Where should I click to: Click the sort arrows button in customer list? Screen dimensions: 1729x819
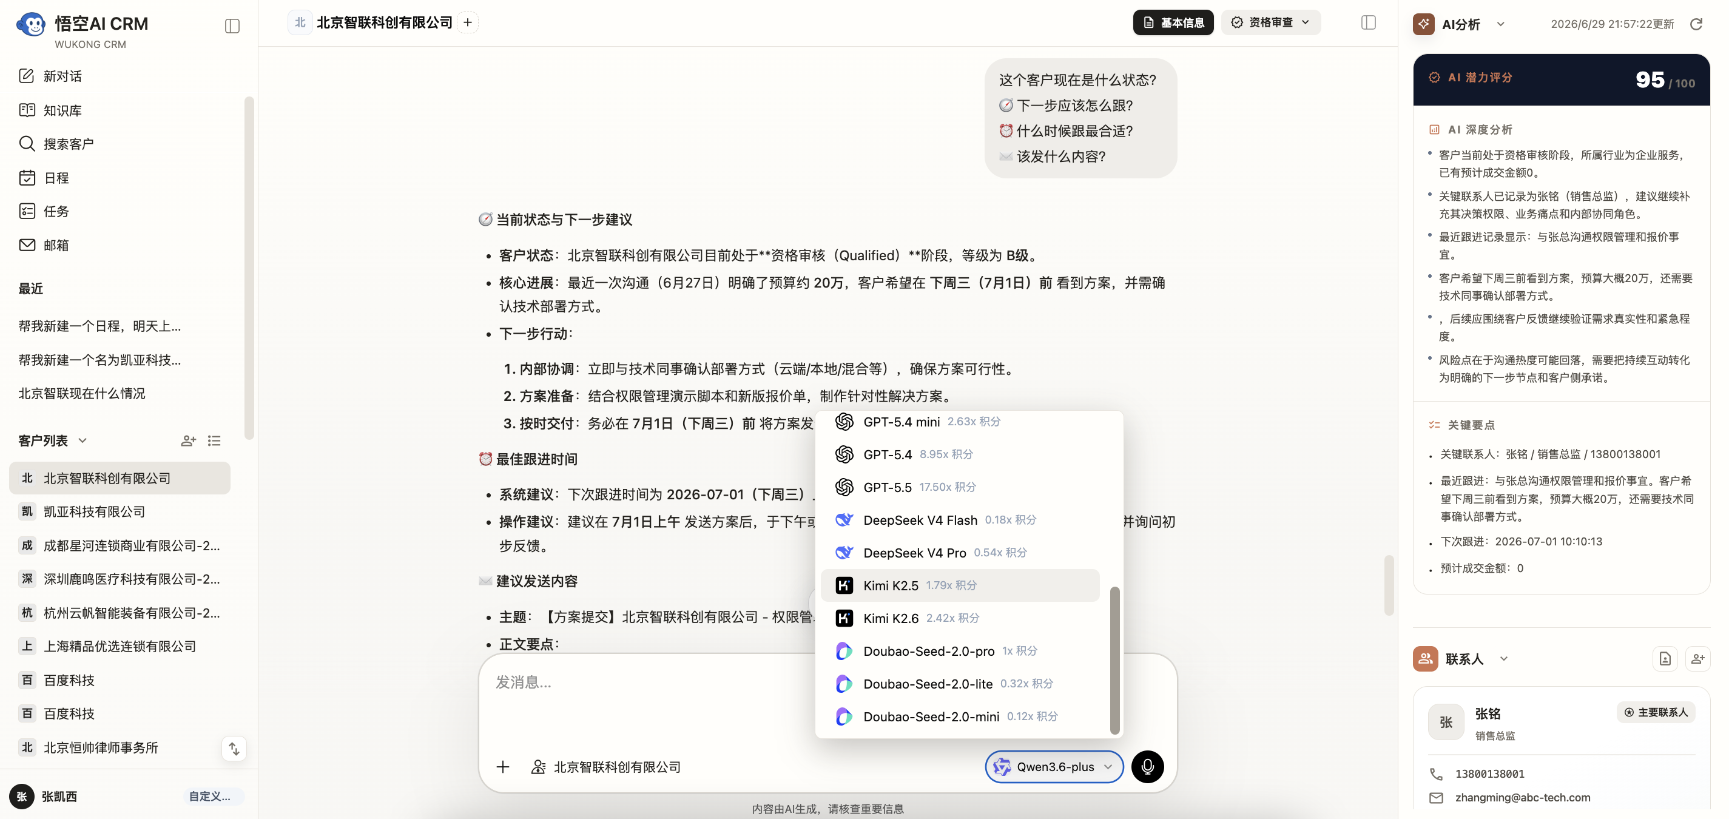pos(234,748)
